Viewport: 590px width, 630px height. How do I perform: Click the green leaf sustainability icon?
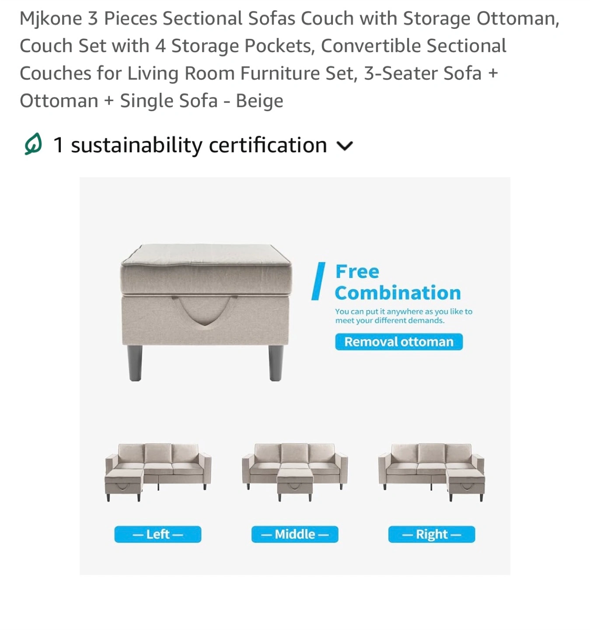tap(33, 144)
